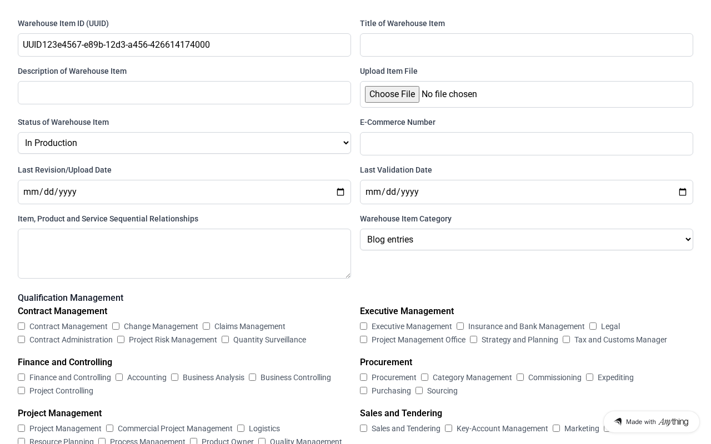
Task: Open calendar picker for Last Validation Date
Action: [x=683, y=192]
